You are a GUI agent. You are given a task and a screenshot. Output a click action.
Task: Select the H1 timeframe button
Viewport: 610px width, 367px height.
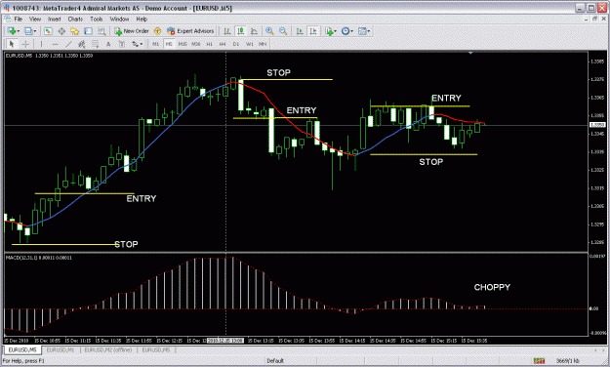point(209,44)
